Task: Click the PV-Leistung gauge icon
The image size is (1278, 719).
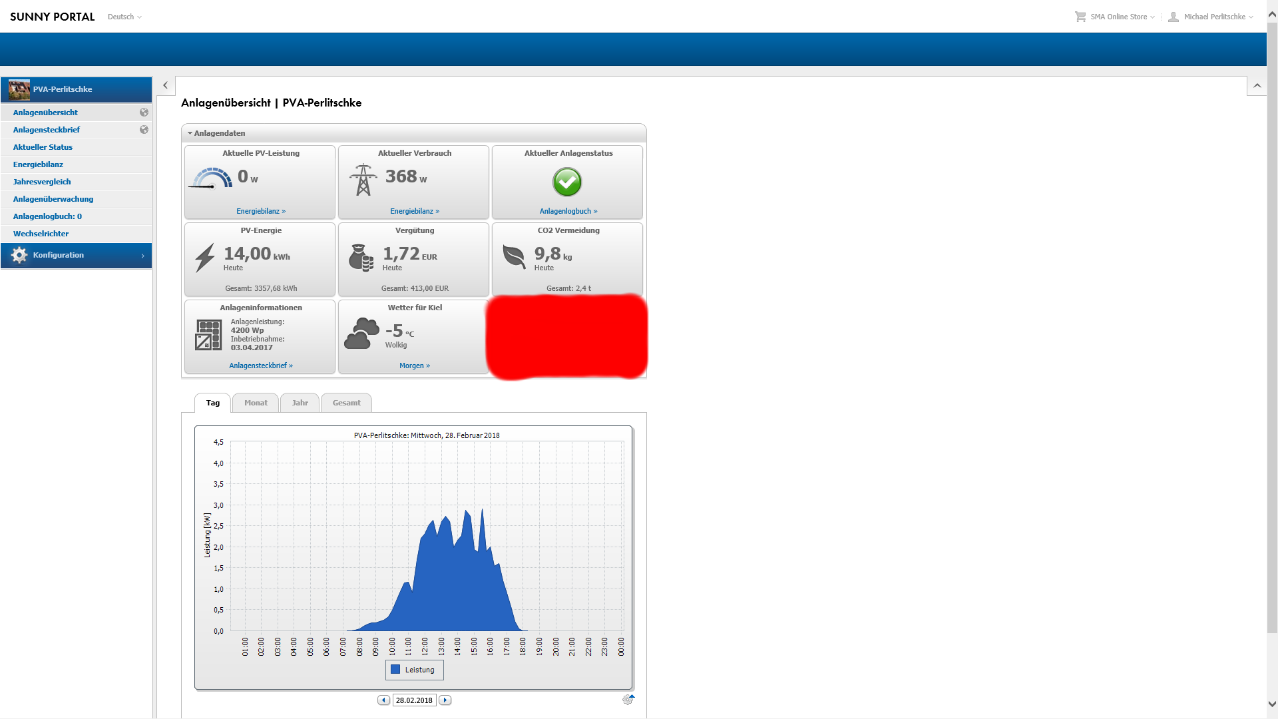Action: coord(210,178)
